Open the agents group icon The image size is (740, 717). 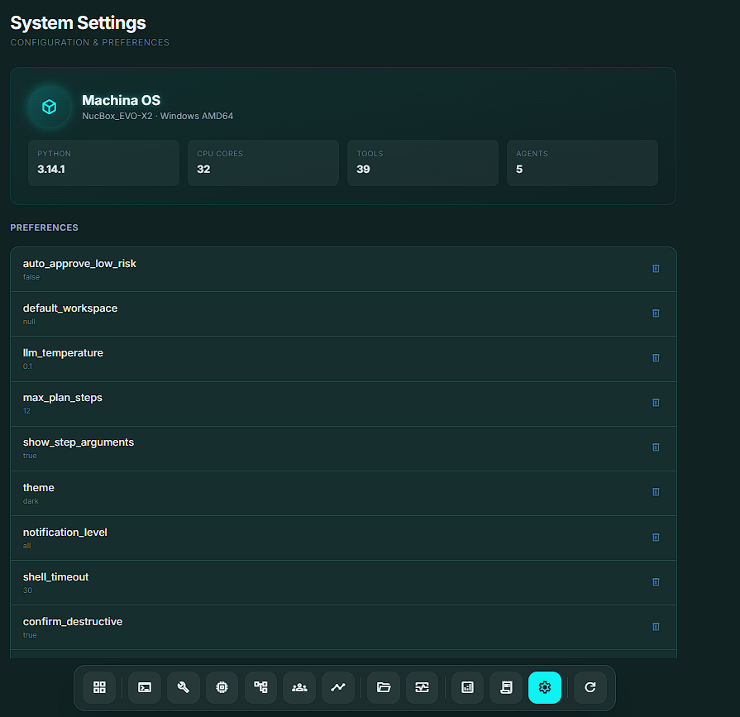click(x=299, y=687)
